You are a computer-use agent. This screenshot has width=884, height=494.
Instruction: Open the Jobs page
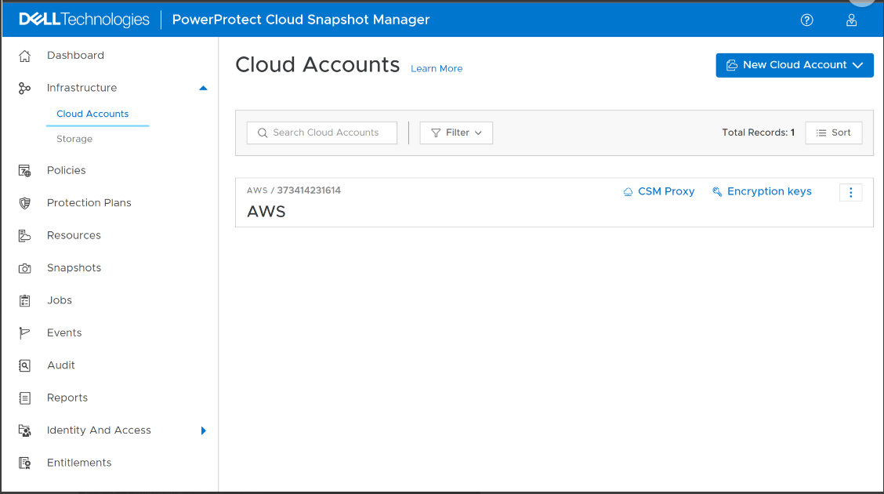[60, 300]
